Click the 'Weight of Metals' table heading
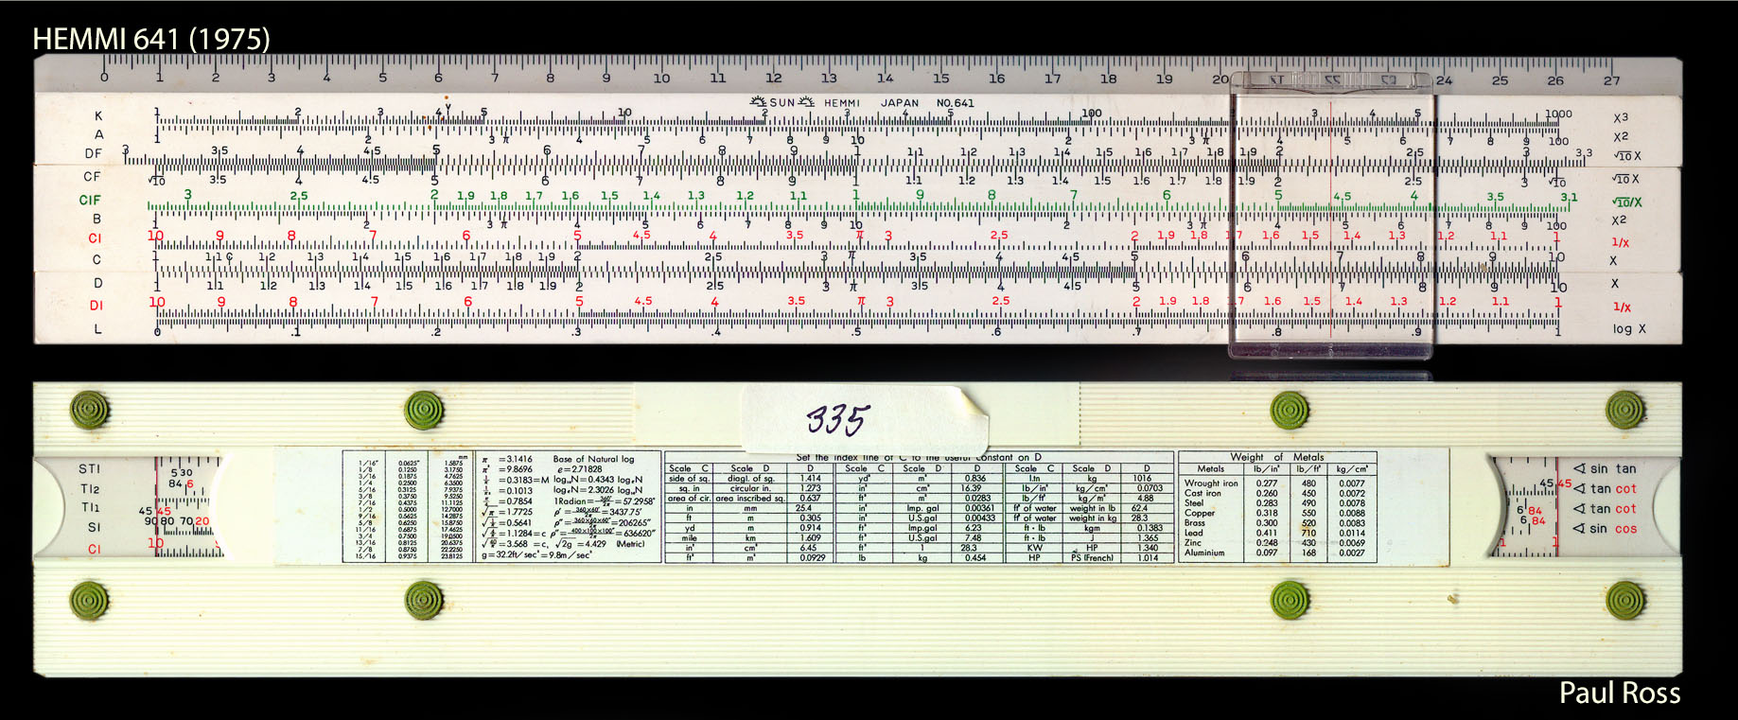 [x=1276, y=457]
